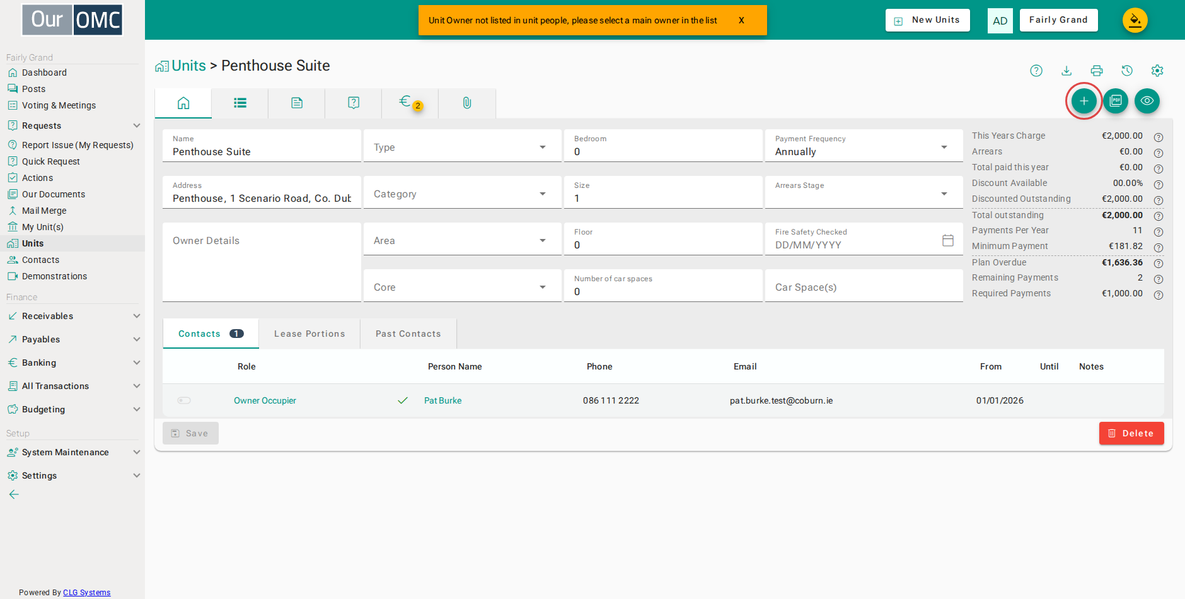The width and height of the screenshot is (1185, 599).
Task: Click the AD user avatar
Action: [x=1000, y=21]
